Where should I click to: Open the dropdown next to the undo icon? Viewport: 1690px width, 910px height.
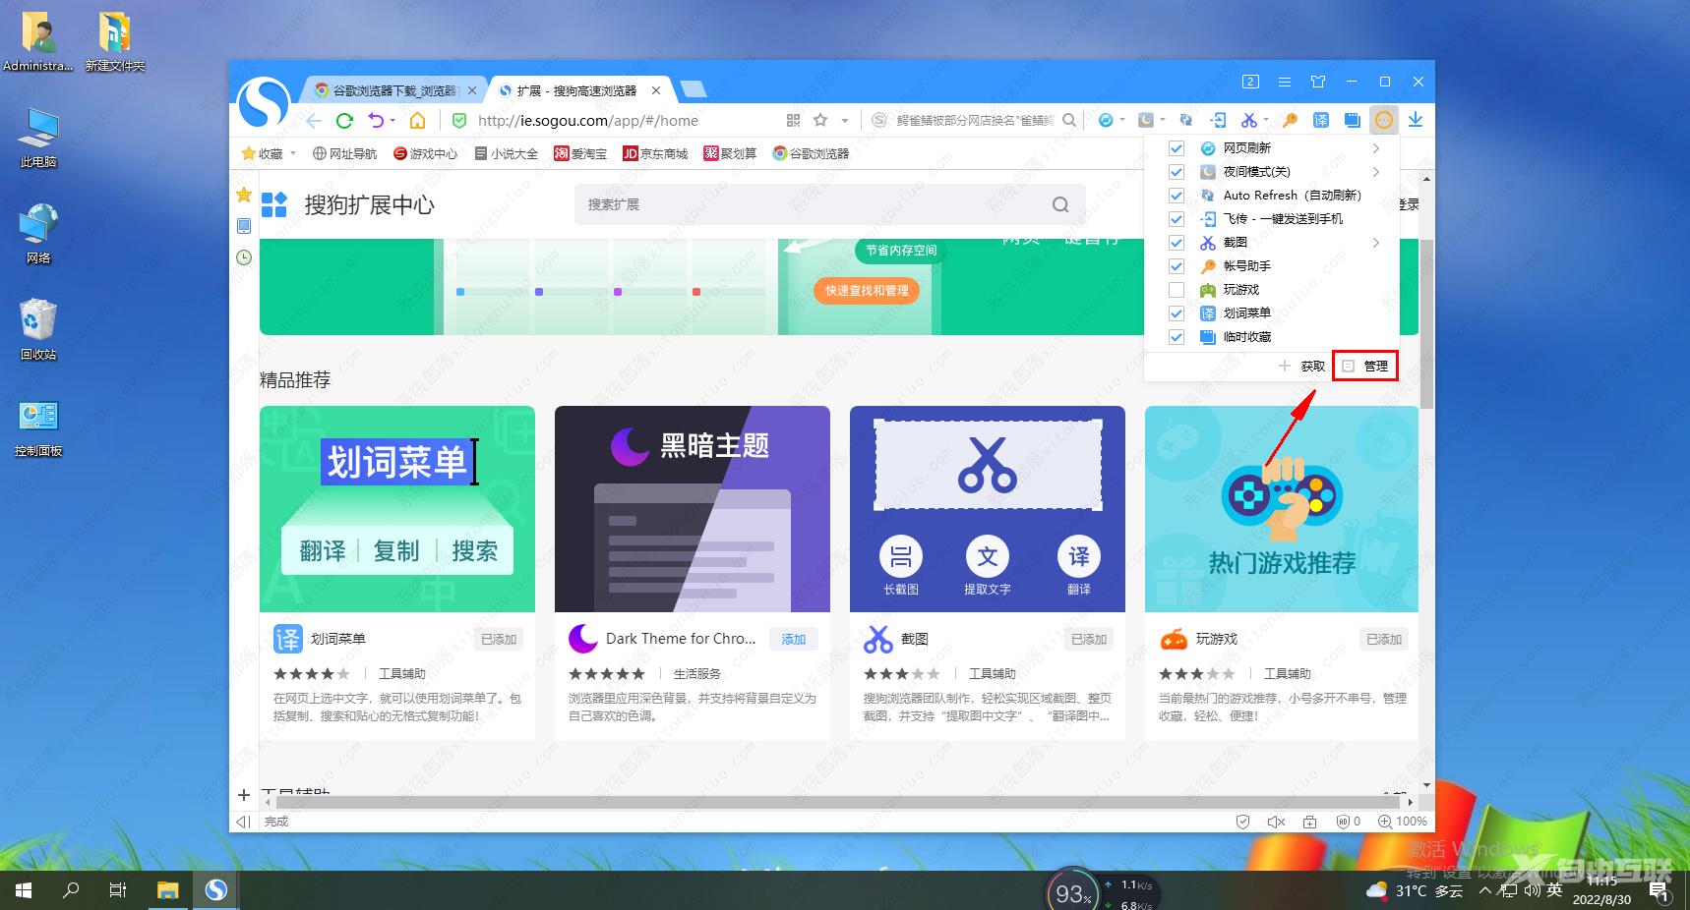coord(392,121)
